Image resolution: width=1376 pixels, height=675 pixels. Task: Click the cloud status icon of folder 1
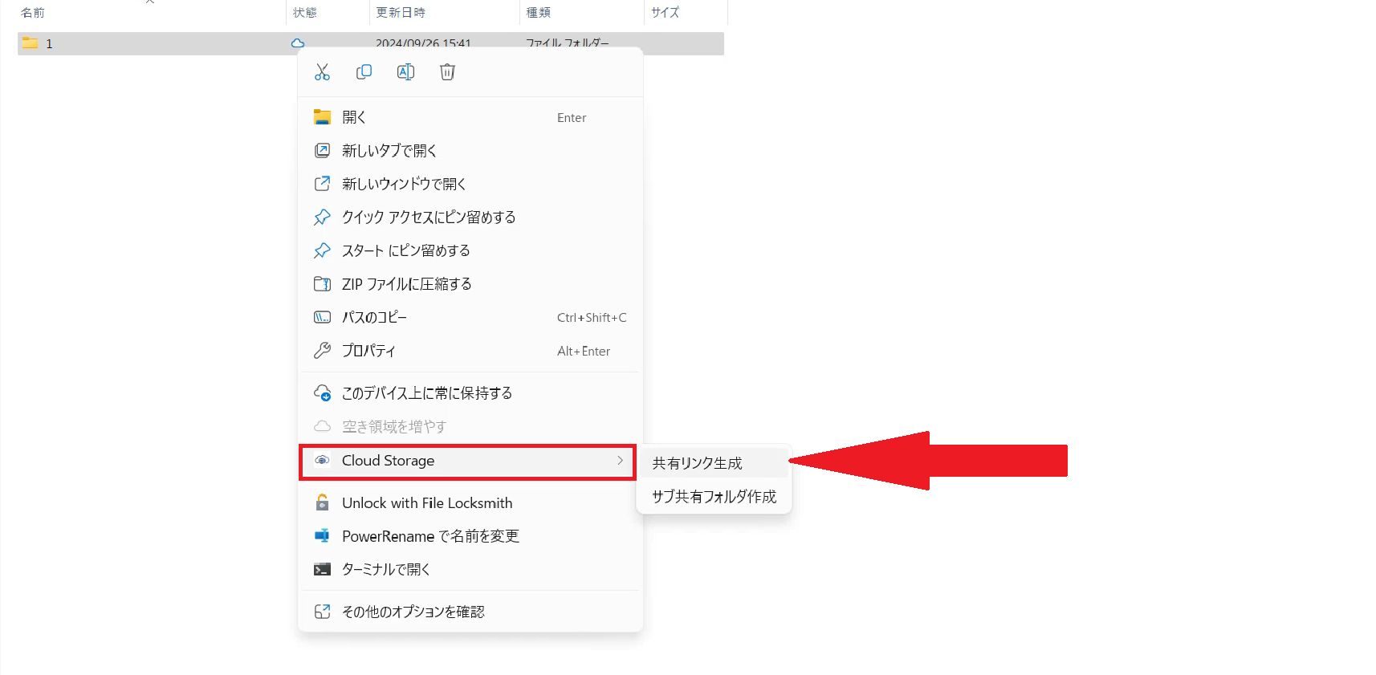(x=298, y=43)
